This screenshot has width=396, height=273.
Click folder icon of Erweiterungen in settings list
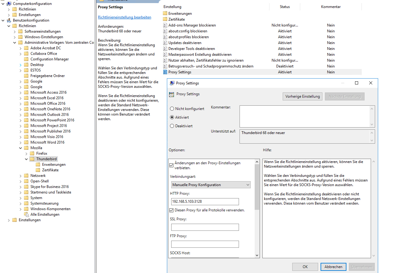click(165, 14)
